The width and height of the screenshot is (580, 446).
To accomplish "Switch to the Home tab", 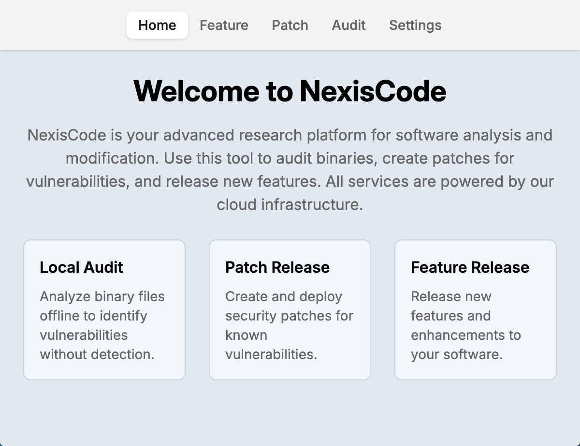I will (157, 25).
